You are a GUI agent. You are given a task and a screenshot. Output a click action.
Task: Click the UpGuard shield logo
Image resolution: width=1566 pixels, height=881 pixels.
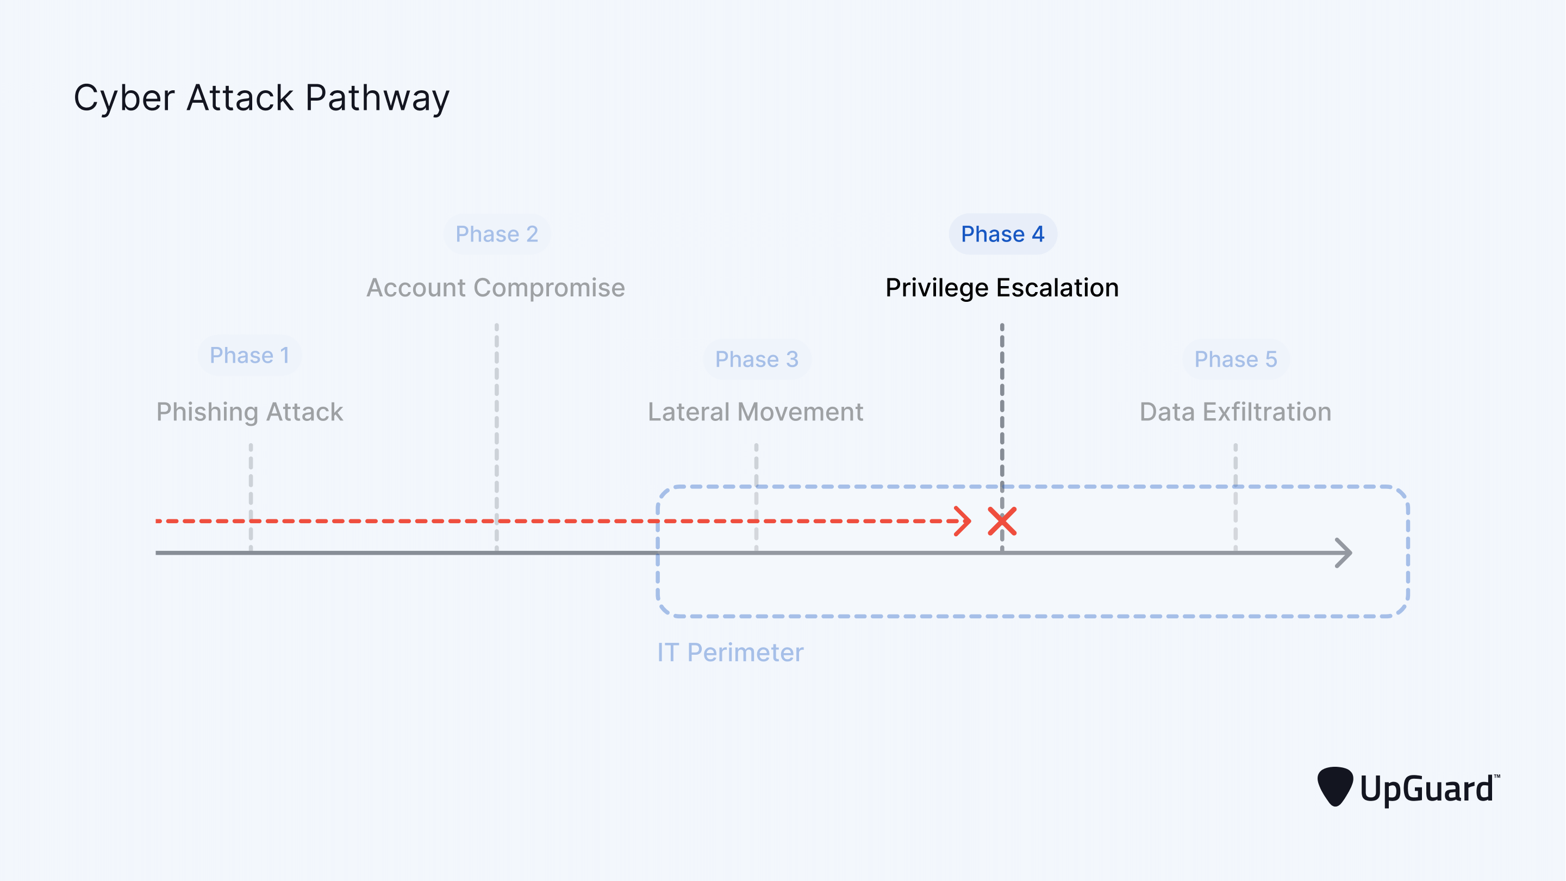[1335, 787]
